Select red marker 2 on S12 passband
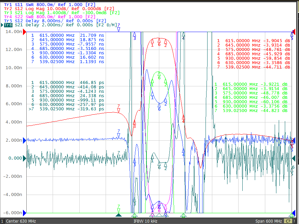This screenshot has width=299, height=224. tap(165, 40)
